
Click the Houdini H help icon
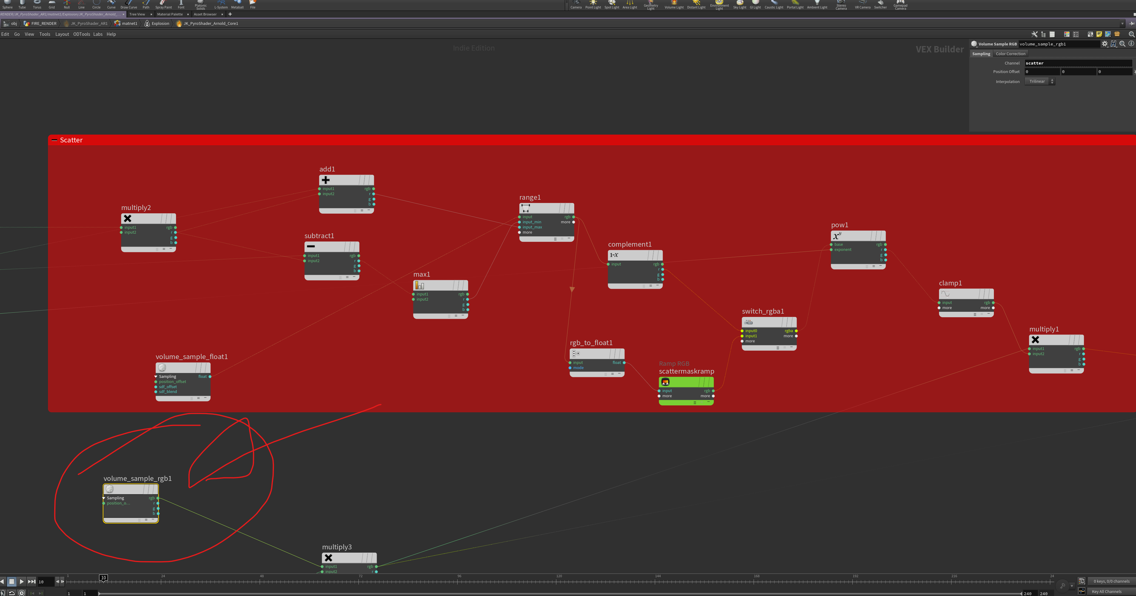[1114, 44]
